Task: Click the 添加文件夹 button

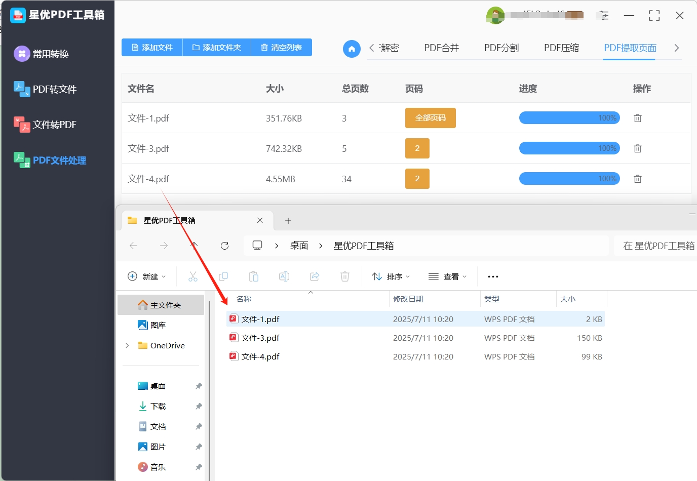Action: (217, 47)
